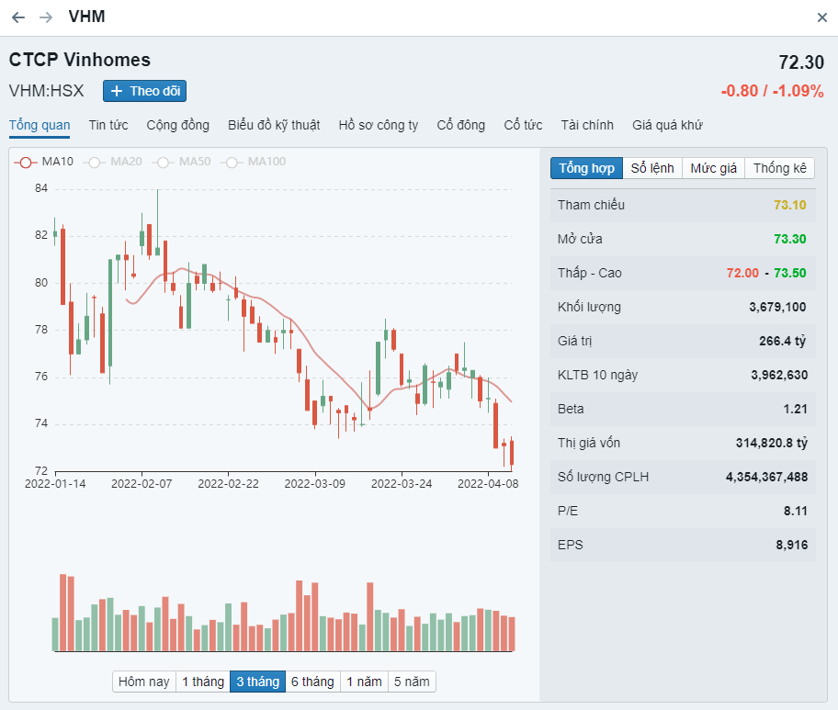
Task: Select the 3 tháng chart range
Action: tap(257, 682)
